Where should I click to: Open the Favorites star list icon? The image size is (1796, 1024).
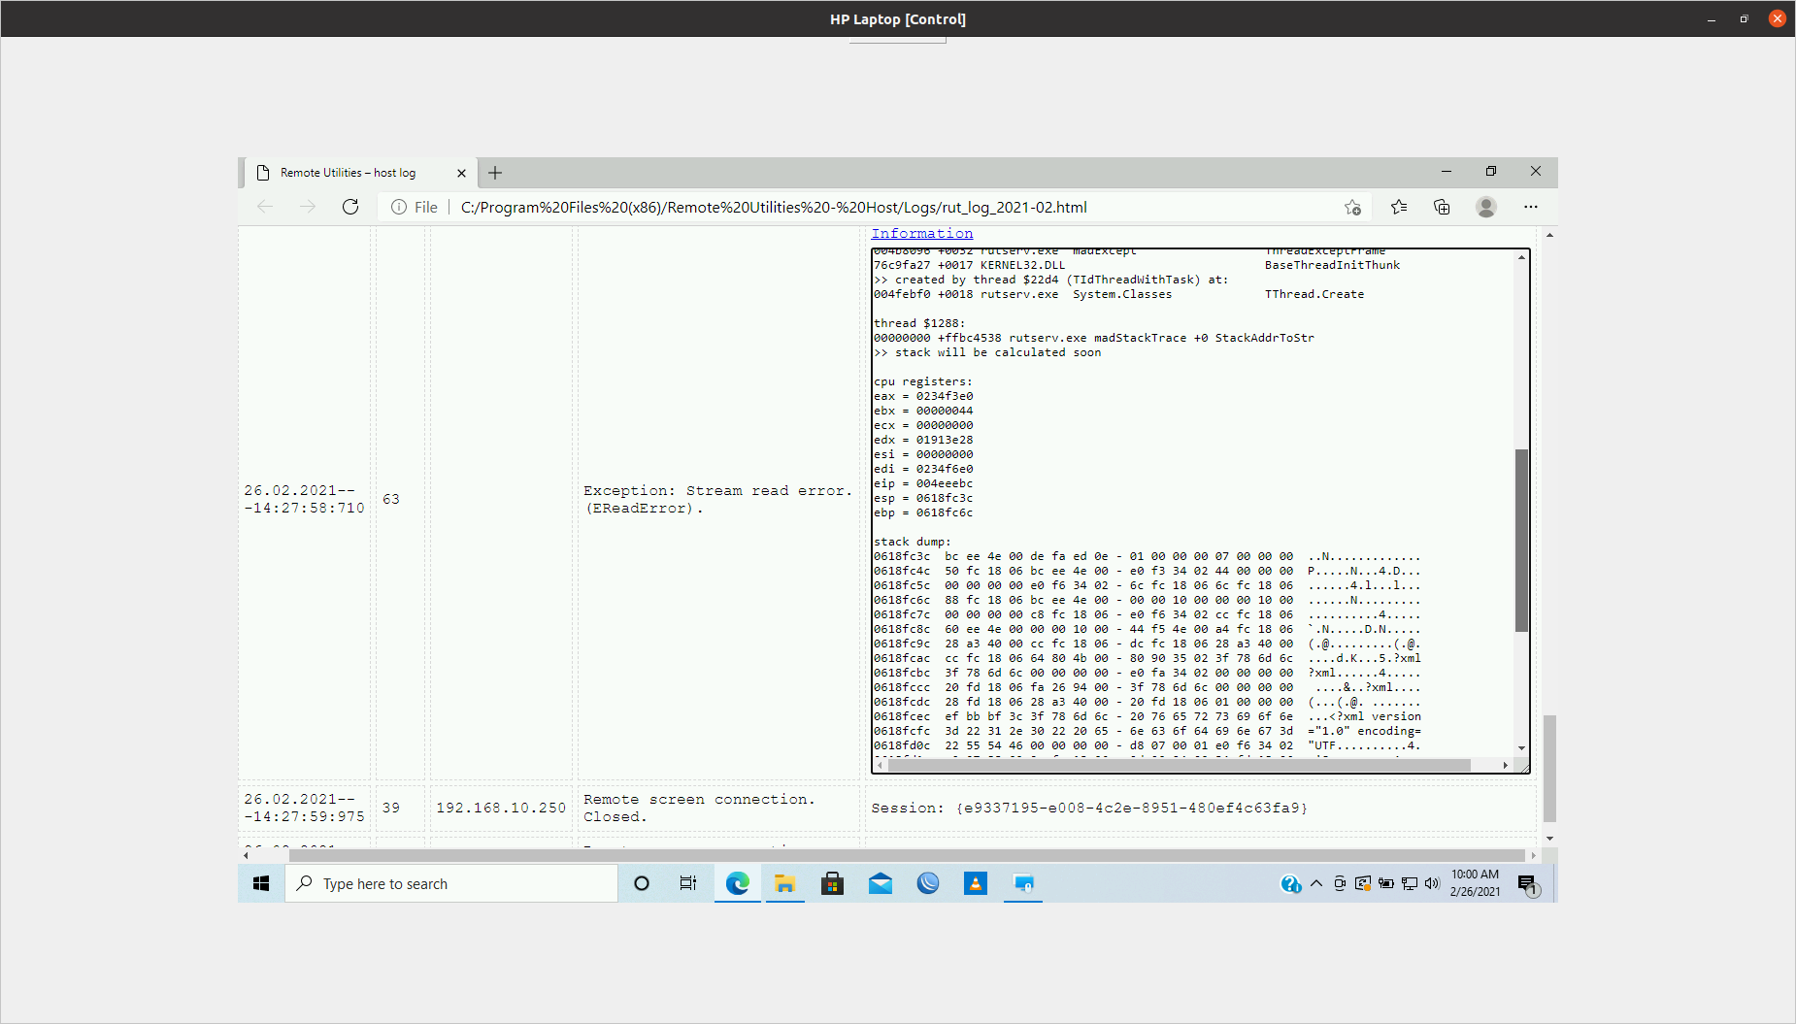(x=1398, y=207)
